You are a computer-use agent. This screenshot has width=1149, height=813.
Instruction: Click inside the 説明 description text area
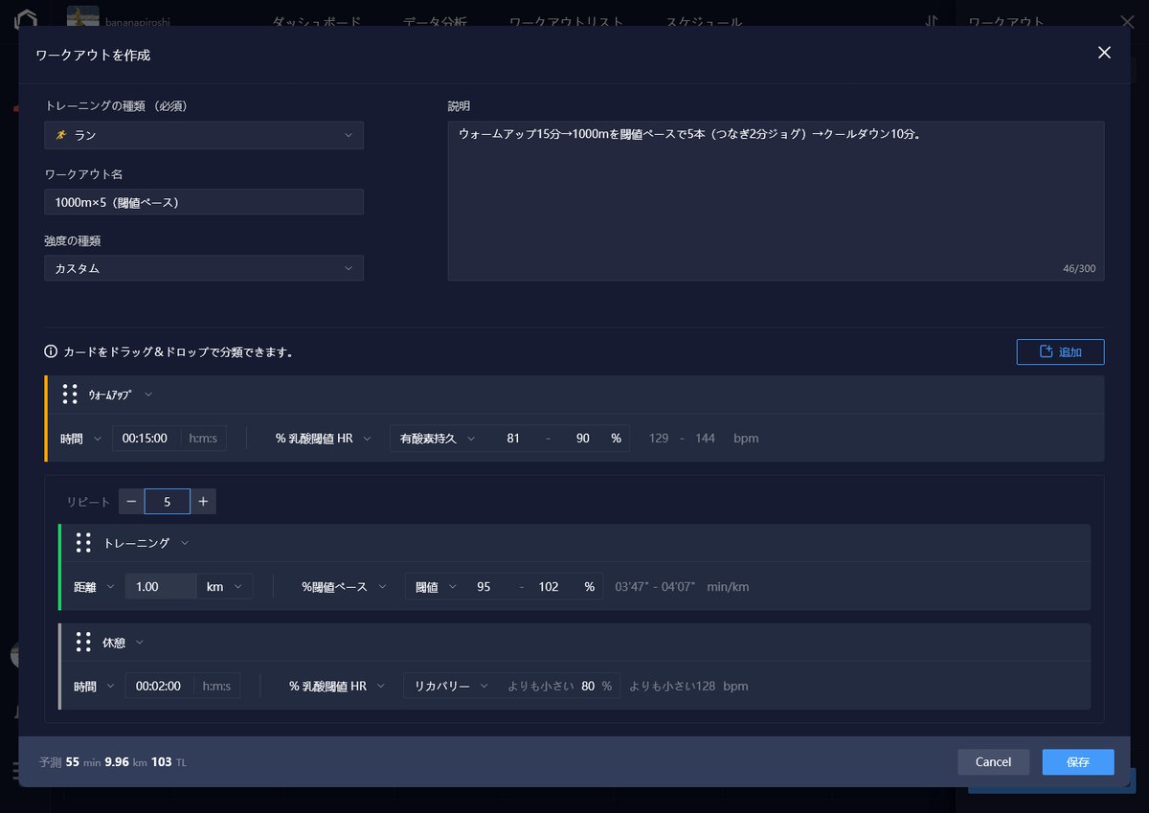point(776,201)
